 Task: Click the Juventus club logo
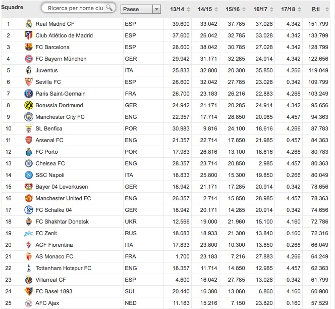[28, 70]
